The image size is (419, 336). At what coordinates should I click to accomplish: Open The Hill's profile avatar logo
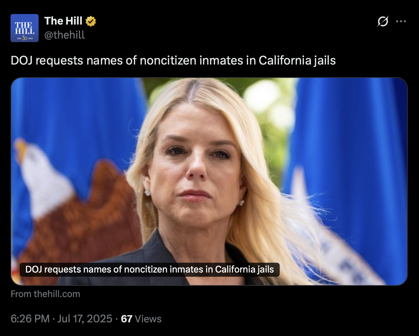[25, 28]
